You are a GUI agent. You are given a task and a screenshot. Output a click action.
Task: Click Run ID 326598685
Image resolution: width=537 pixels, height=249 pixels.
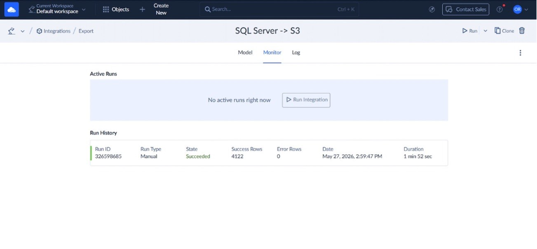click(108, 157)
